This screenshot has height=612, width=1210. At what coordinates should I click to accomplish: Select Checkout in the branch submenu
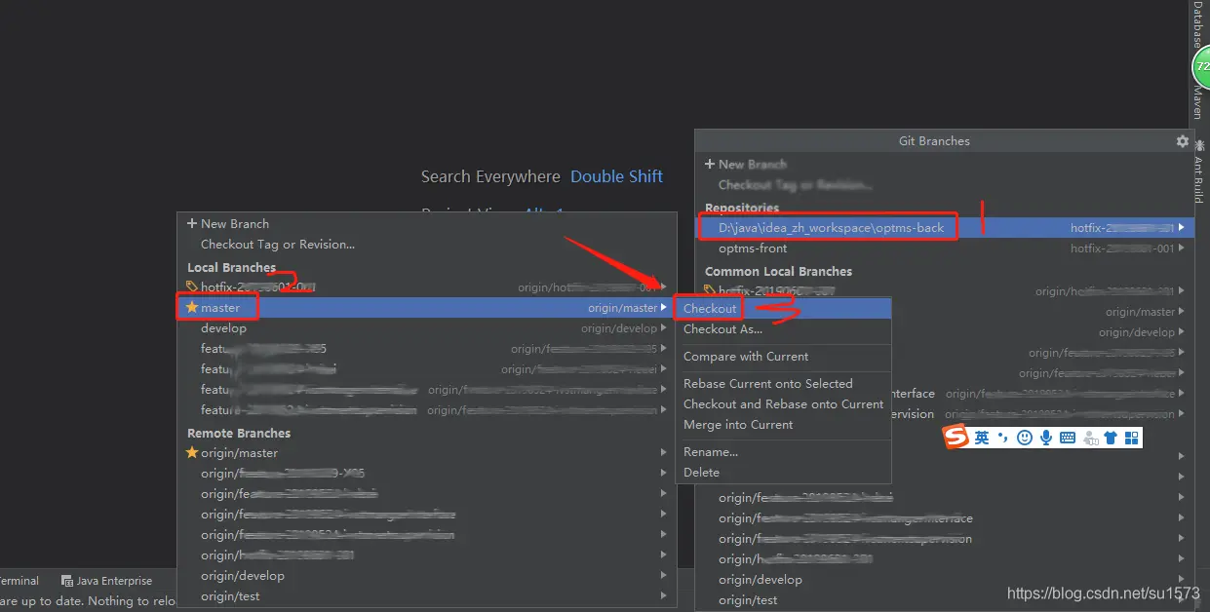(710, 309)
